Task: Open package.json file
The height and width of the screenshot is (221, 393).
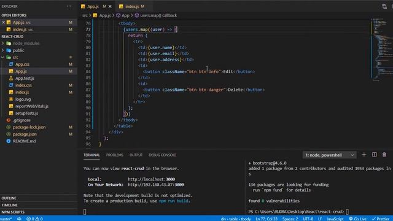Action: click(25, 134)
